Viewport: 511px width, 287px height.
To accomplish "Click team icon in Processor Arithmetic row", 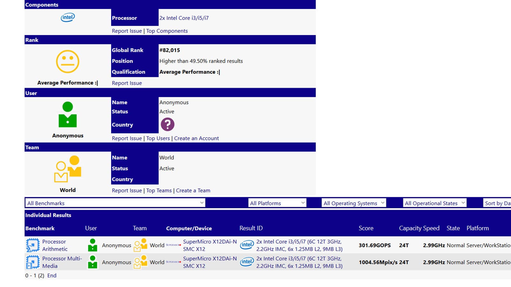I will tap(141, 245).
